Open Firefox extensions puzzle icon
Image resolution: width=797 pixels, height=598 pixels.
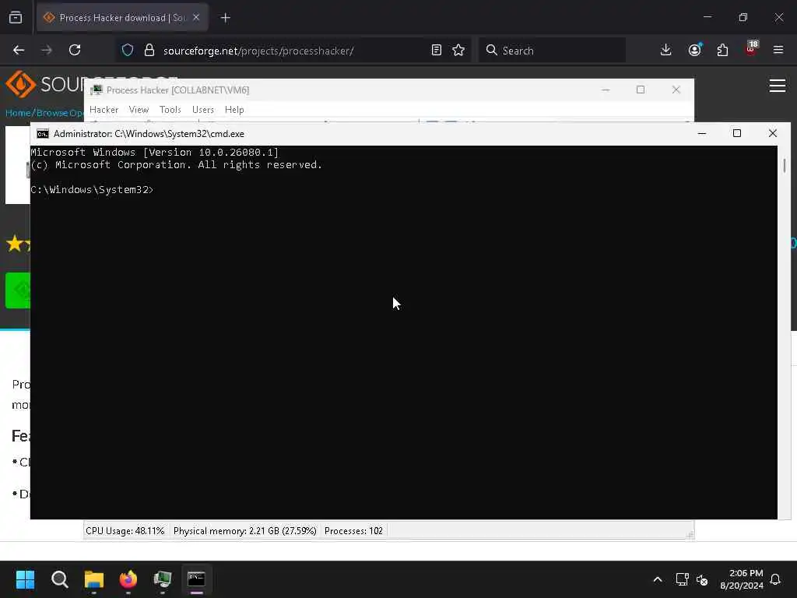[x=722, y=51]
